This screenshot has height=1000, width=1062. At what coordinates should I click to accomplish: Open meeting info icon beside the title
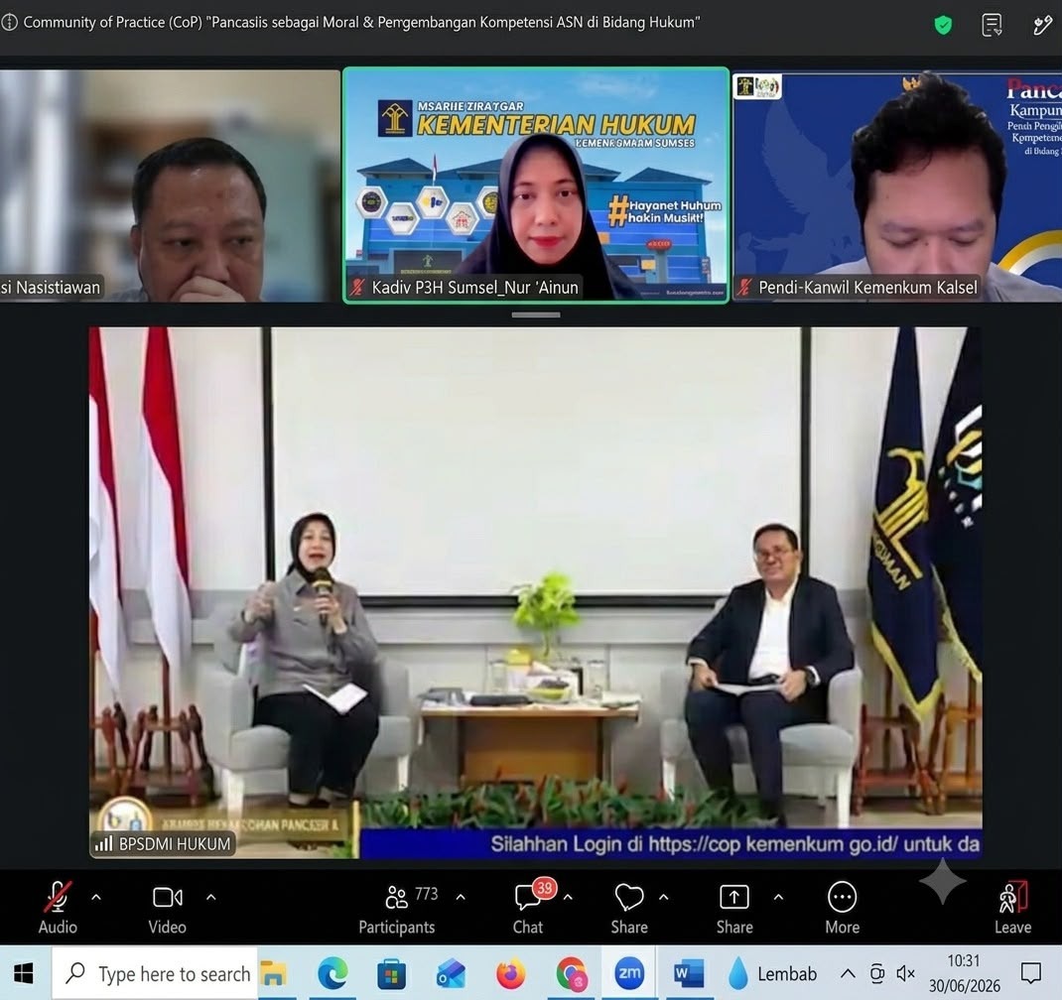pos(9,23)
